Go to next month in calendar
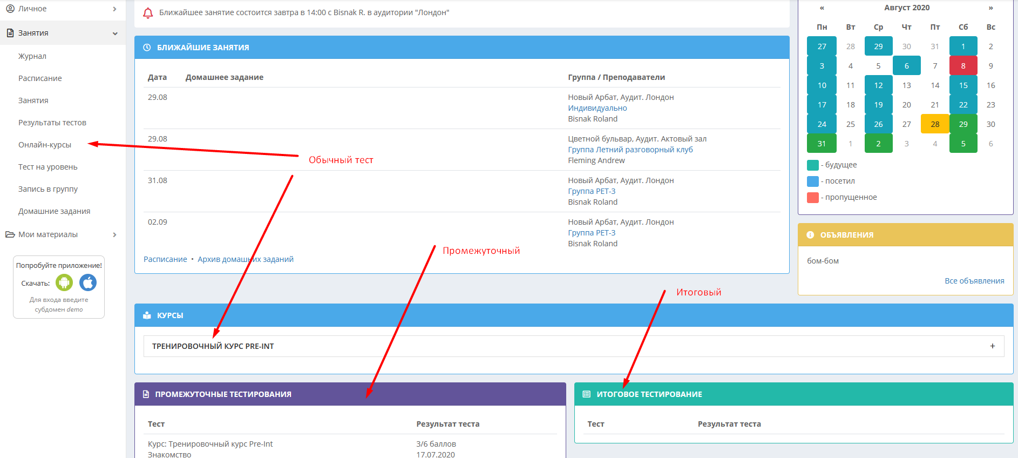 click(x=991, y=8)
